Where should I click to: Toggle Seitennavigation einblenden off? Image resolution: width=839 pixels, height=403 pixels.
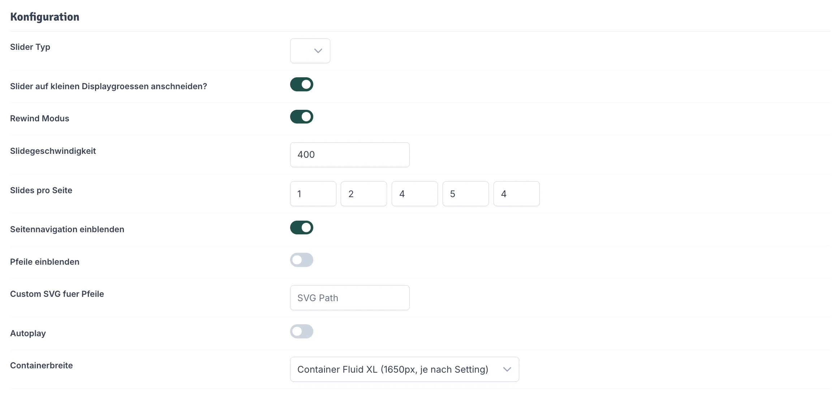point(301,227)
